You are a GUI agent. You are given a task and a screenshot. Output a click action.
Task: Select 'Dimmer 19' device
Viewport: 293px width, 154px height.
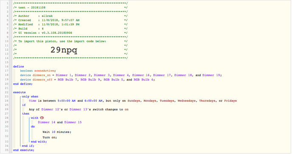click(211, 75)
